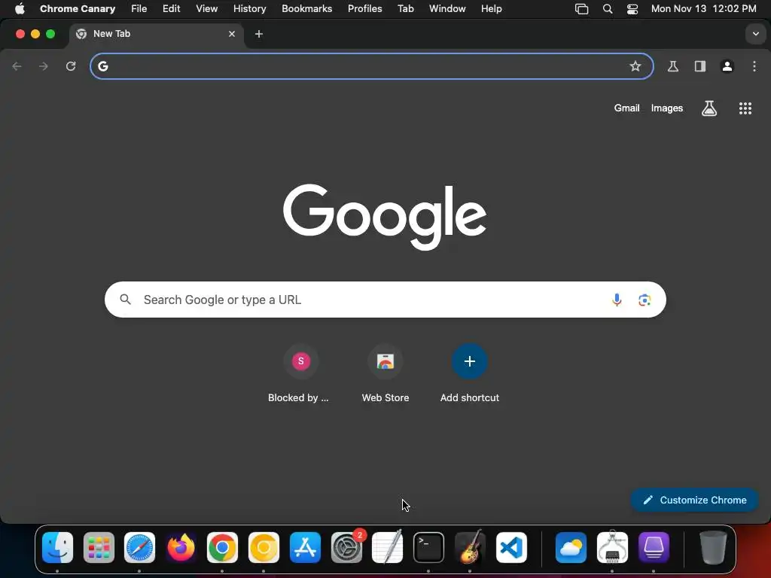
Task: Click Stage Manager icon in menu bar
Action: (x=582, y=9)
